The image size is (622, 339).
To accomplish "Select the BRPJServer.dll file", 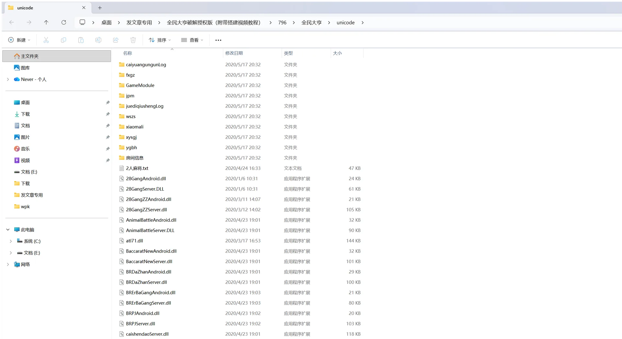I will point(240,324).
